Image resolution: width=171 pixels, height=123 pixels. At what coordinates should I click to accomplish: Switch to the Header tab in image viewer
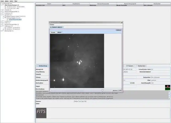(53, 32)
